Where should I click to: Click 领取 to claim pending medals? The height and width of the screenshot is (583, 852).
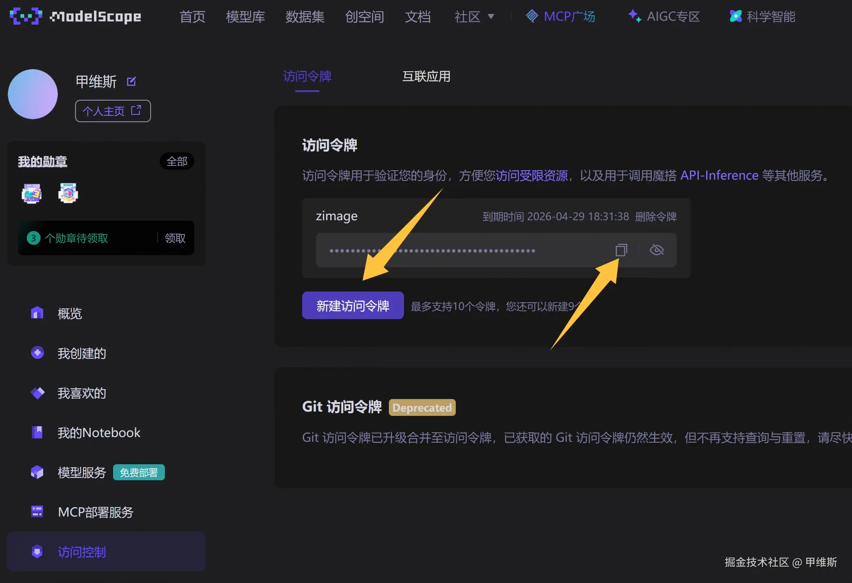(x=175, y=238)
